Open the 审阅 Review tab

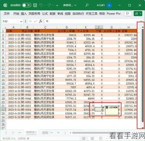pos(60,14)
